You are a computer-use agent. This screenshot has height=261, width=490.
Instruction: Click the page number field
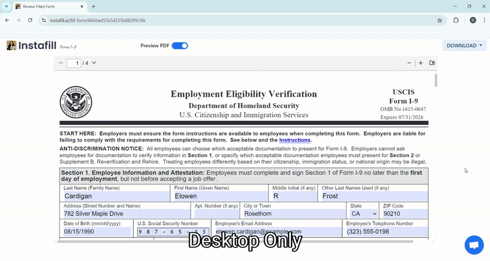[74, 63]
